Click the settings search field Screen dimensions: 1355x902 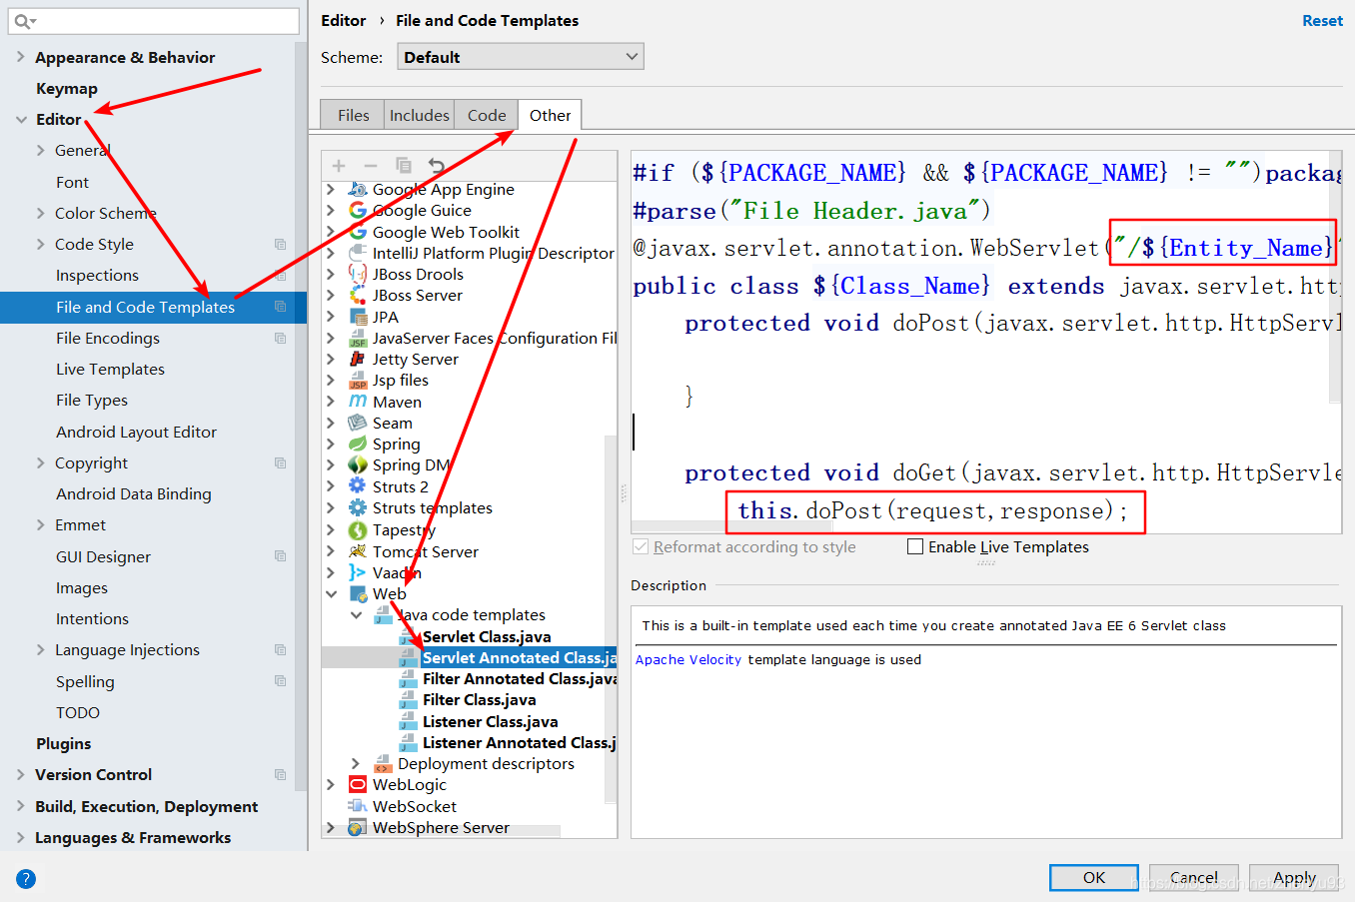pos(154,21)
